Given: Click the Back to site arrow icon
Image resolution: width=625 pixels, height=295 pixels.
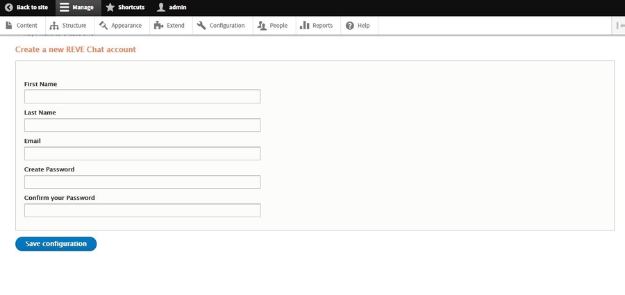Looking at the screenshot, I should (x=9, y=8).
